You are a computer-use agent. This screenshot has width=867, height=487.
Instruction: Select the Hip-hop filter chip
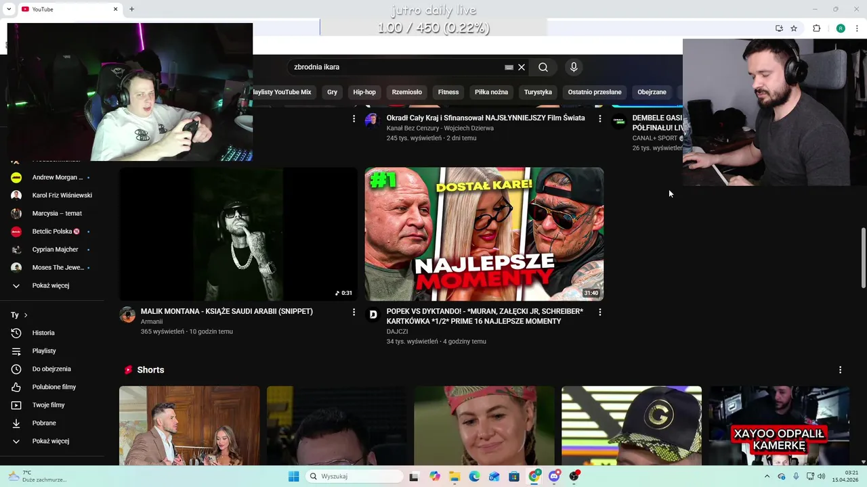click(364, 92)
